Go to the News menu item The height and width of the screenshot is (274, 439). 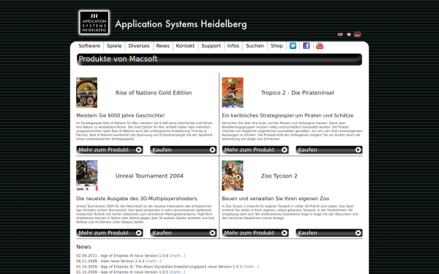tap(162, 45)
